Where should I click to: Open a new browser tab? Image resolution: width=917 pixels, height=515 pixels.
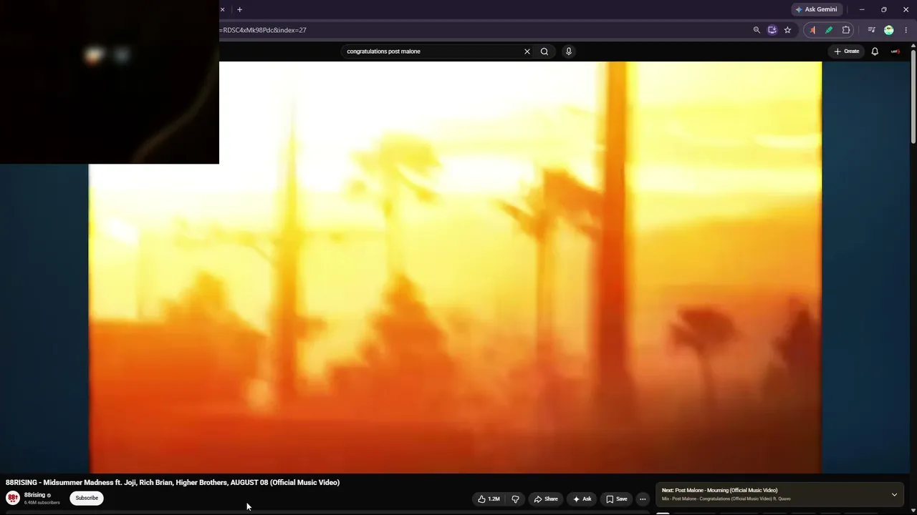239,9
